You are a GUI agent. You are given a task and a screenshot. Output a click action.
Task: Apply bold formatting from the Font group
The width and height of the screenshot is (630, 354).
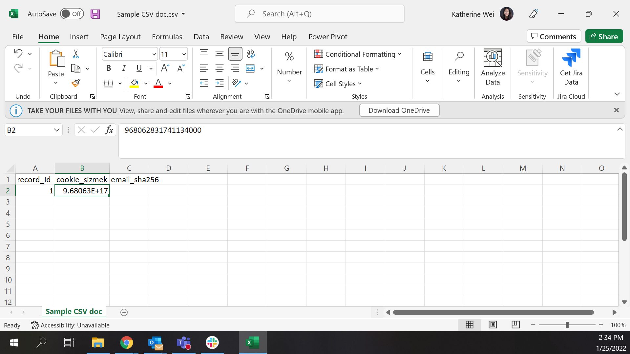pos(109,68)
